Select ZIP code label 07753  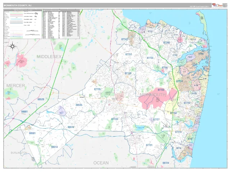(x=173, y=113)
